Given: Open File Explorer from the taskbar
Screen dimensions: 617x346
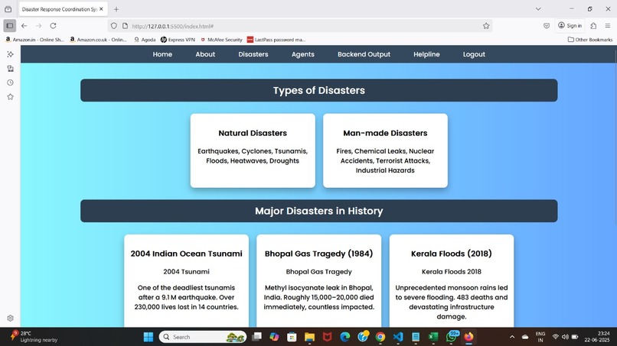Looking at the screenshot, I should pyautogui.click(x=310, y=337).
